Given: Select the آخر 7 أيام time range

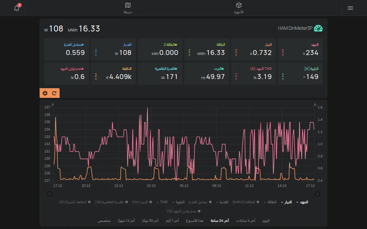Looking at the screenshot, I should tap(172, 221).
